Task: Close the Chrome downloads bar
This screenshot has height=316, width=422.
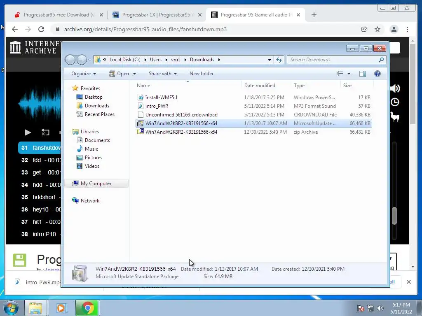Action: pyautogui.click(x=408, y=282)
